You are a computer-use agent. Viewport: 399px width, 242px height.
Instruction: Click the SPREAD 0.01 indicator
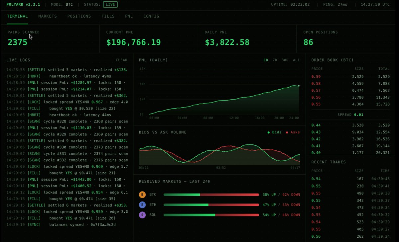350,115
